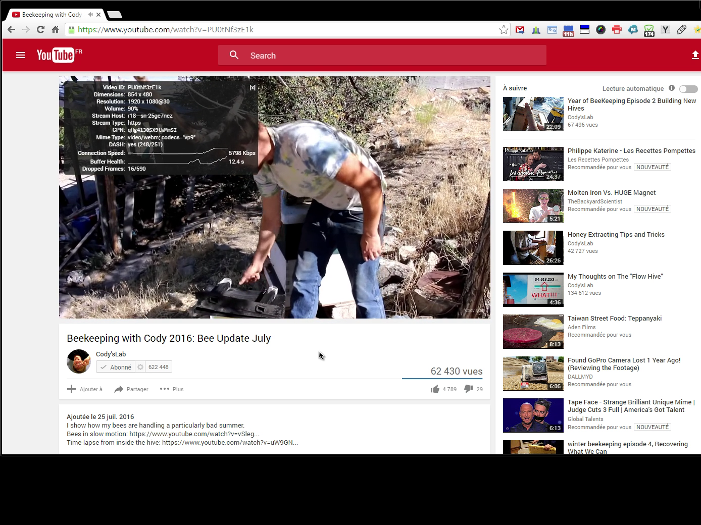The width and height of the screenshot is (701, 525).
Task: Click the YouTube logo to go home
Action: 56,55
